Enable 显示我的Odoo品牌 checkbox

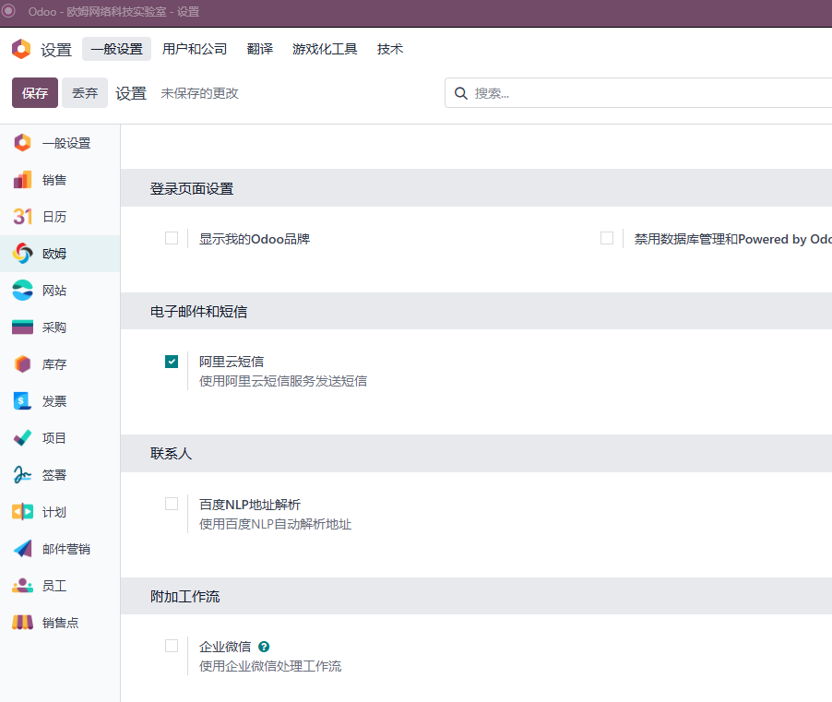[x=172, y=238]
